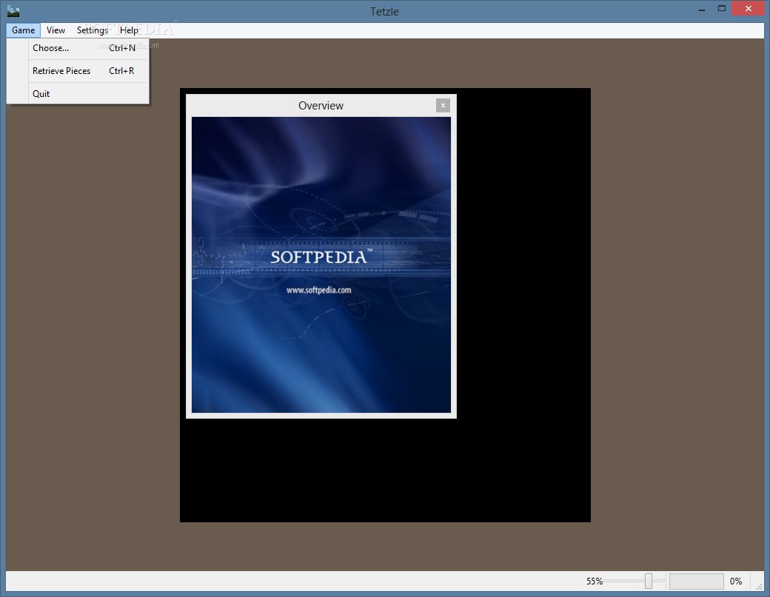The height and width of the screenshot is (597, 770).
Task: Click the puzzle completion progress bar
Action: tap(697, 581)
